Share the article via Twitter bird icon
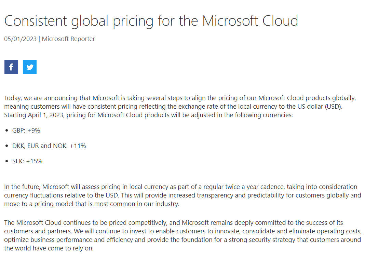365x260 pixels. [x=30, y=67]
